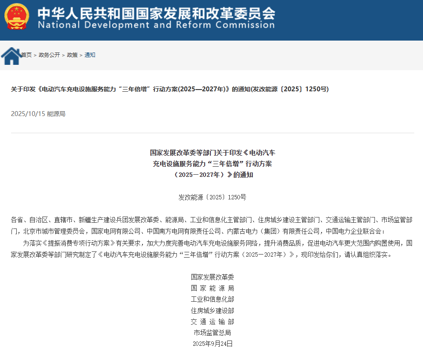Click the document number 发改能源〔2025〕1250号
423x352 pixels.
pos(212,198)
